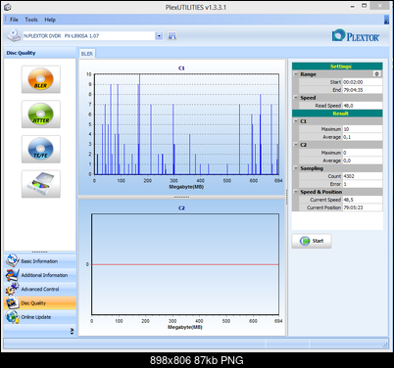Click the C1 graph title
The width and height of the screenshot is (394, 368).
coord(181,69)
